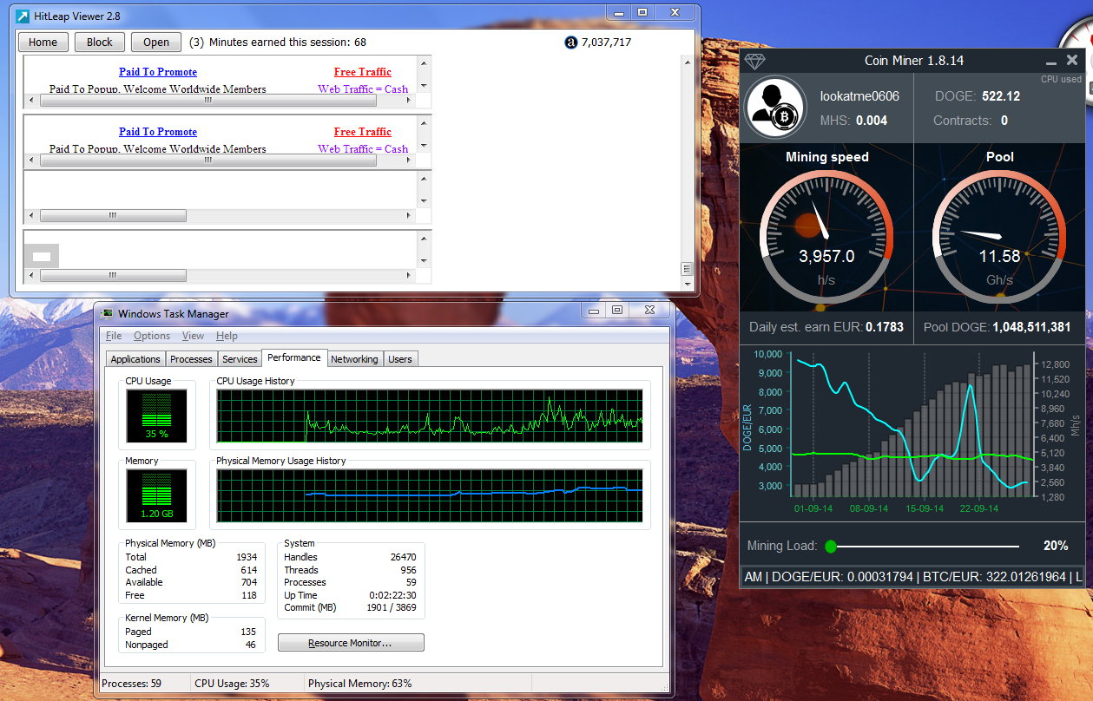
Task: Click the HitLeap coin balance icon
Action: [570, 43]
